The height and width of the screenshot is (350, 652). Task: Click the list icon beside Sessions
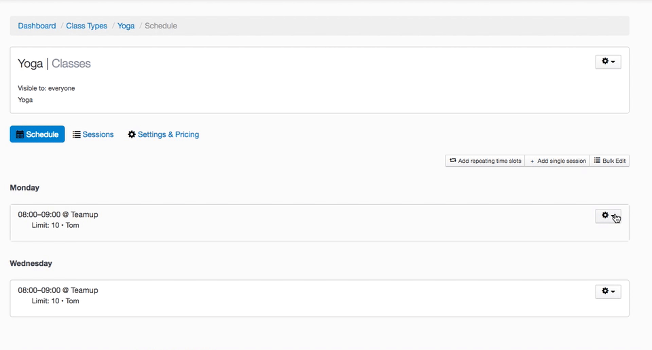[77, 134]
